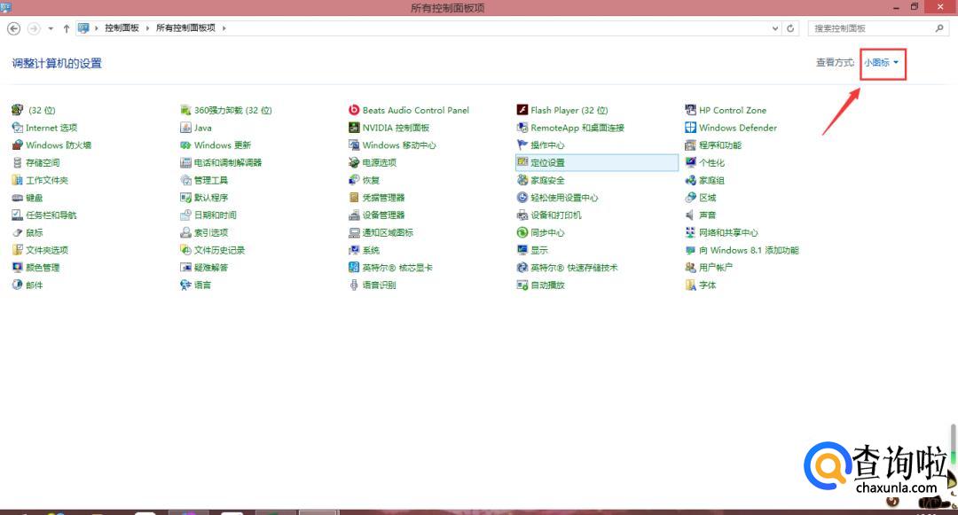958x515 pixels.
Task: Open HP Control Zone icon
Action: pyautogui.click(x=690, y=110)
